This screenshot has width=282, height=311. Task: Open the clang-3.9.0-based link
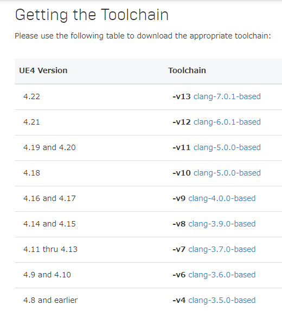tap(222, 224)
